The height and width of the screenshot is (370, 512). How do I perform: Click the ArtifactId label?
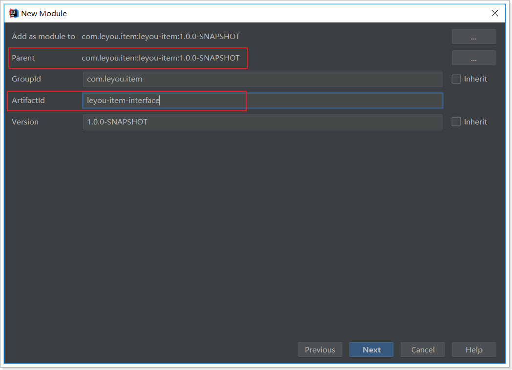tap(28, 101)
